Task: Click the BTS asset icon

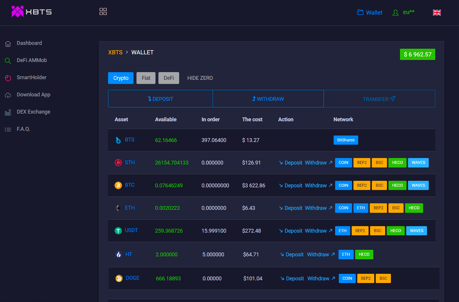Action: tap(118, 140)
